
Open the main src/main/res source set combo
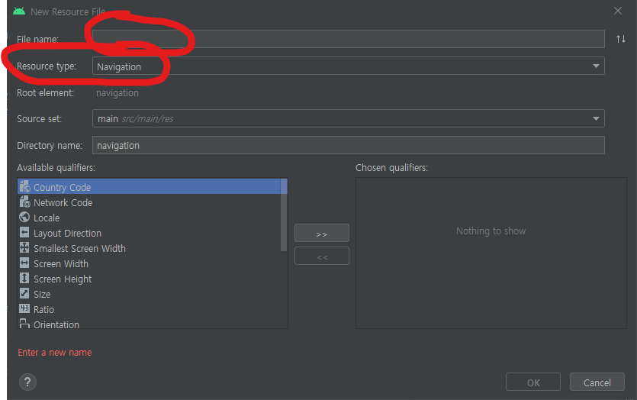pyautogui.click(x=348, y=118)
